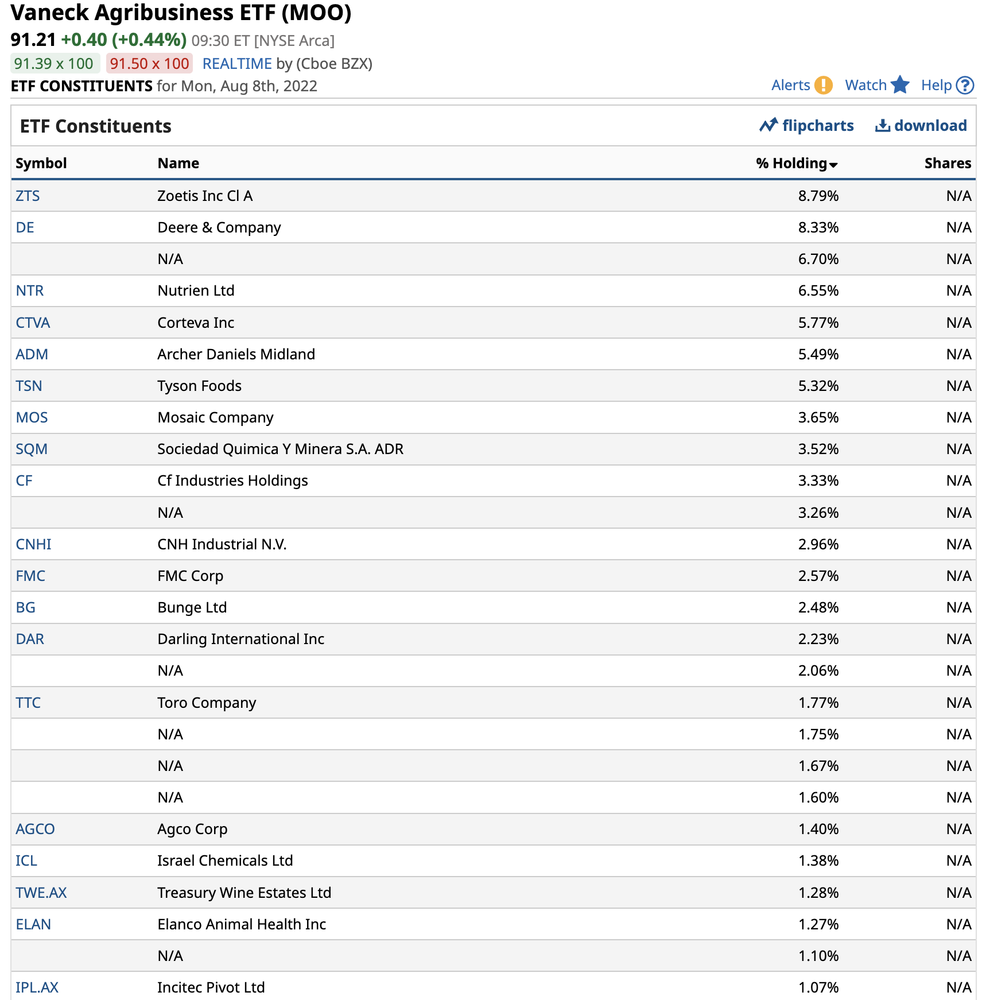Open the CTVA symbol link

33,323
